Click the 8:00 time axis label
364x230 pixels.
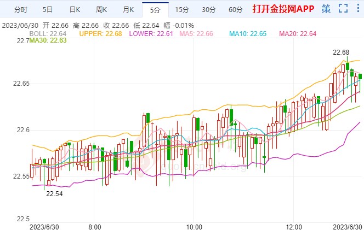[x=94, y=227]
